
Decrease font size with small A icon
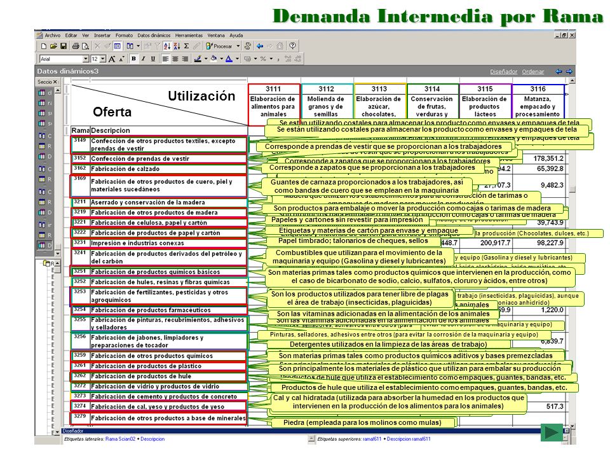pos(121,59)
